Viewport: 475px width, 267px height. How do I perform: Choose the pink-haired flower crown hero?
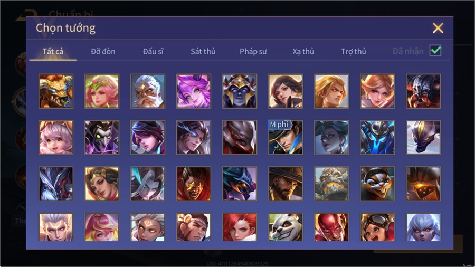102,91
